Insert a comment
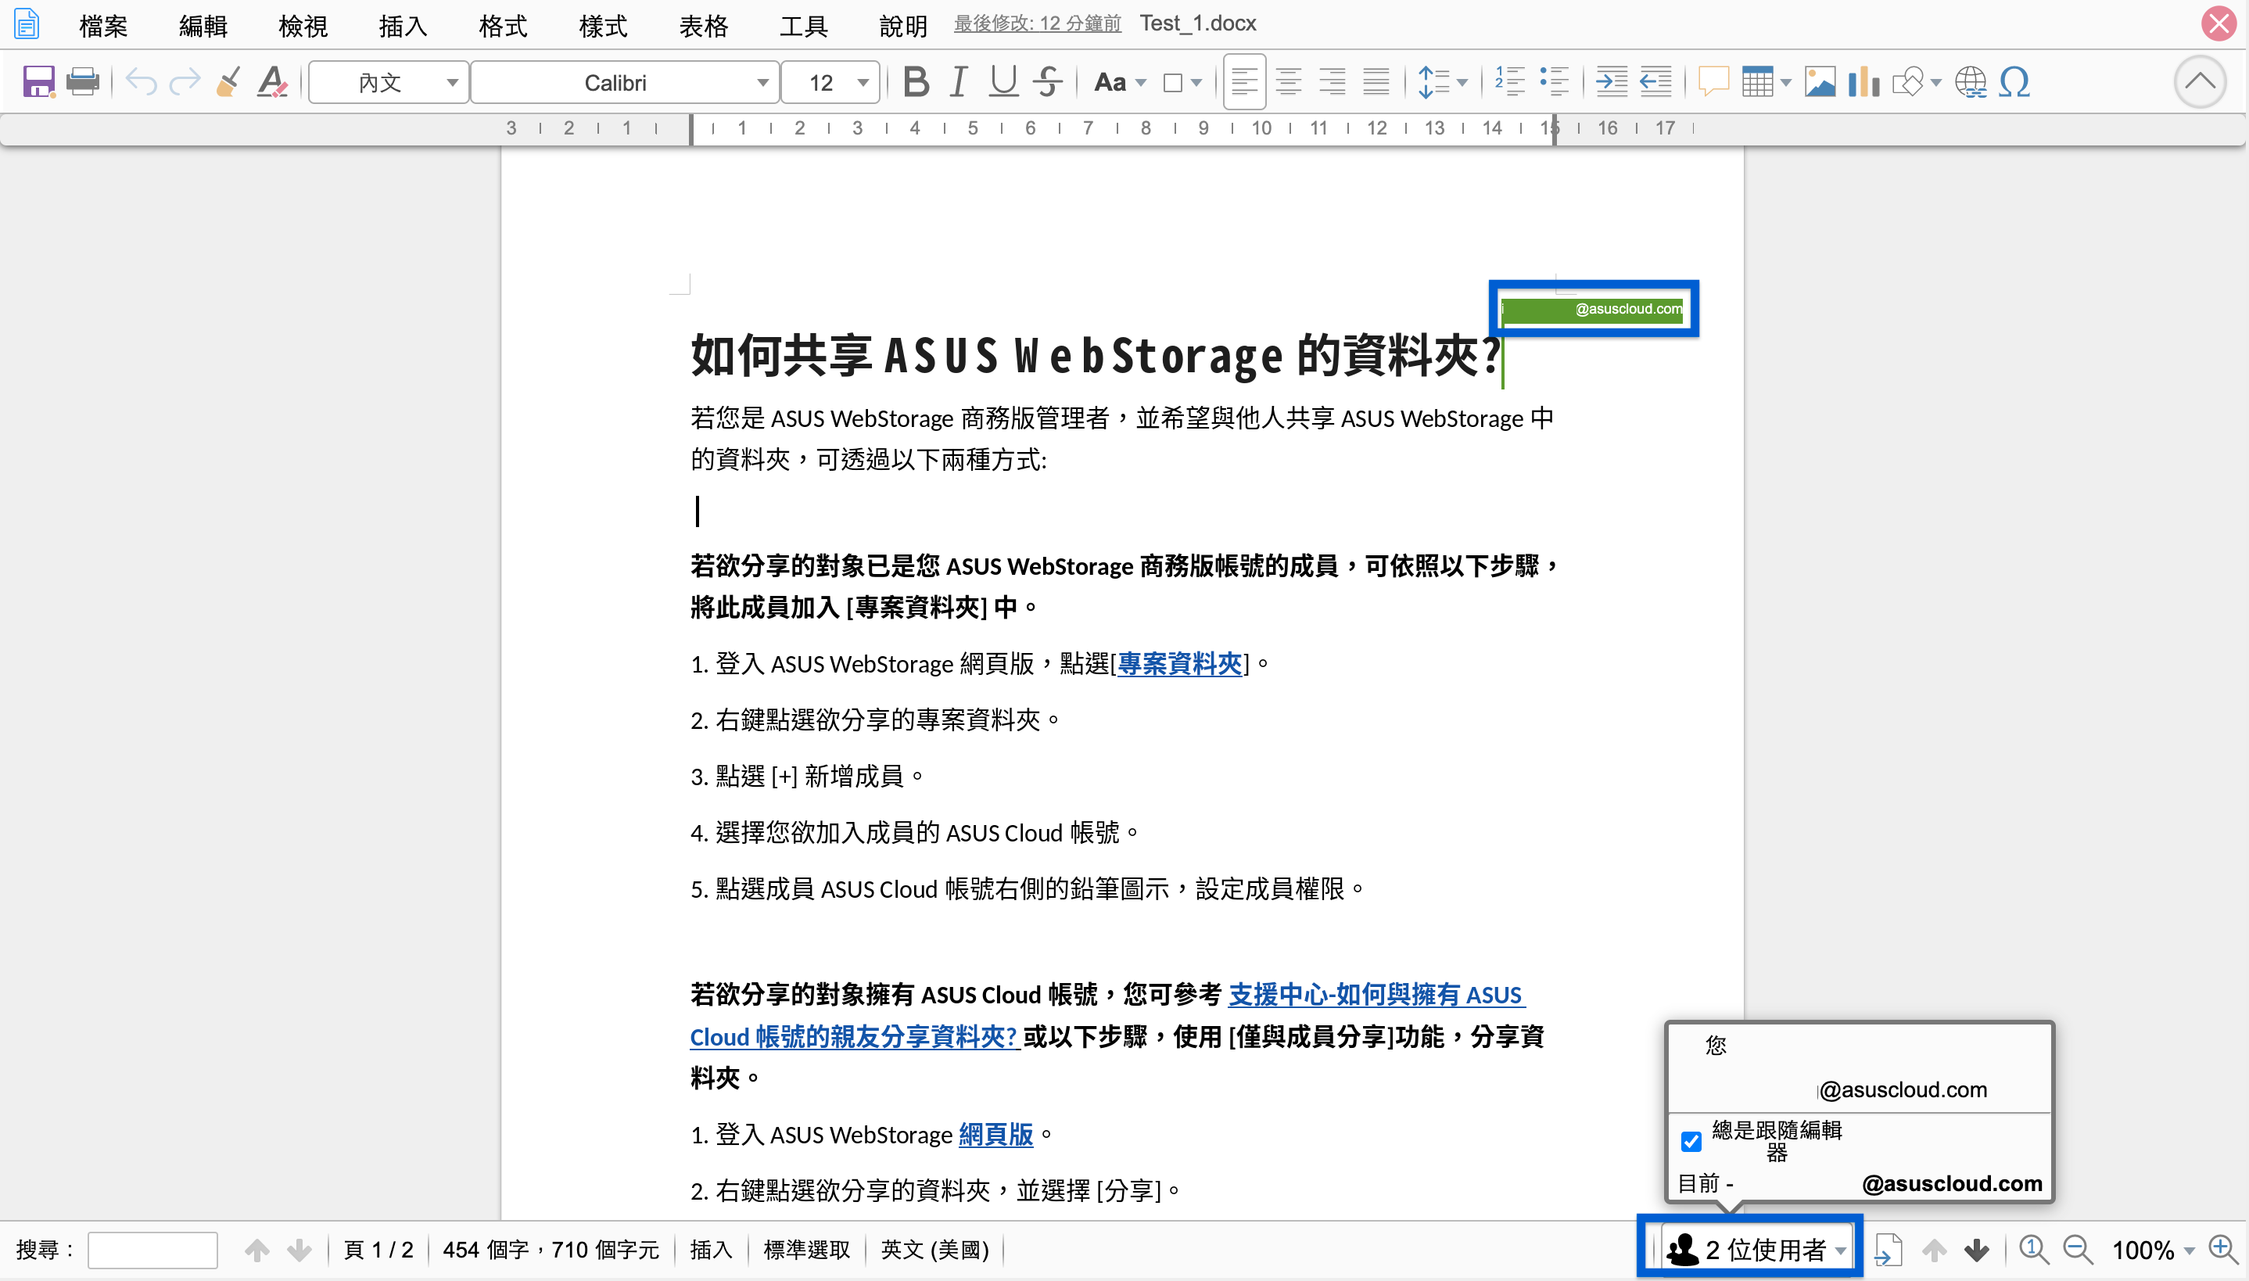2249x1281 pixels. tap(1713, 83)
